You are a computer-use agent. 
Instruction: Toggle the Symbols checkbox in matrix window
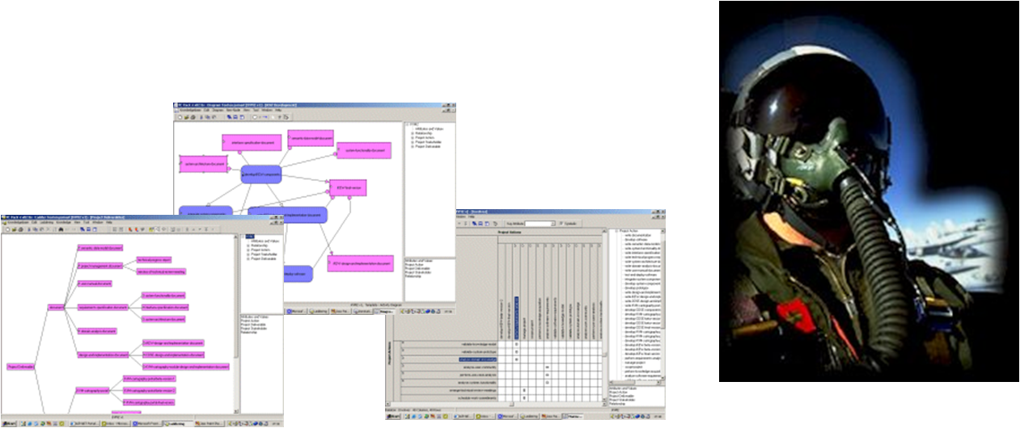pos(561,224)
